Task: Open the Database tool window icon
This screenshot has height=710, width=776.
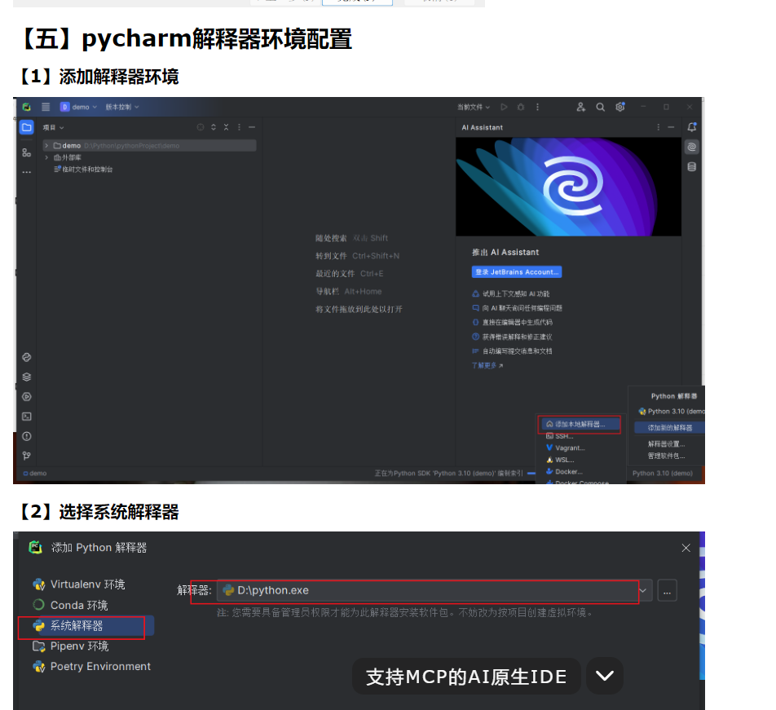Action: pos(692,167)
